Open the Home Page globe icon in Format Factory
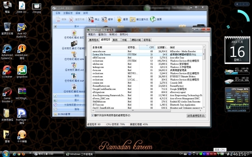This screenshot has width=252, height=157. click(153, 19)
